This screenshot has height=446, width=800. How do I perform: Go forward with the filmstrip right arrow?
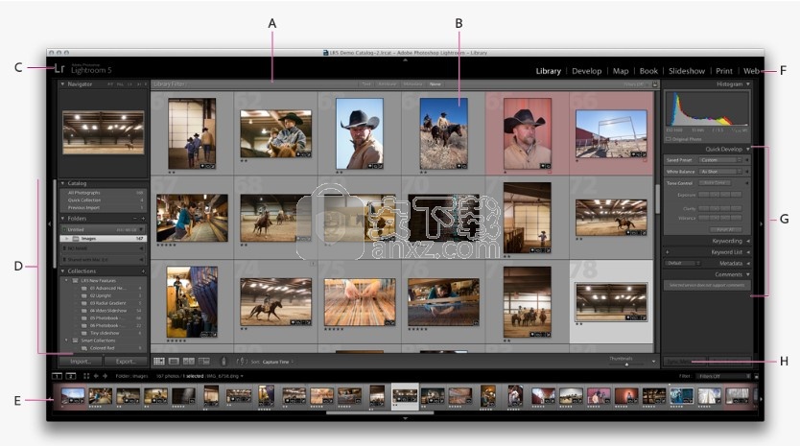[x=106, y=376]
